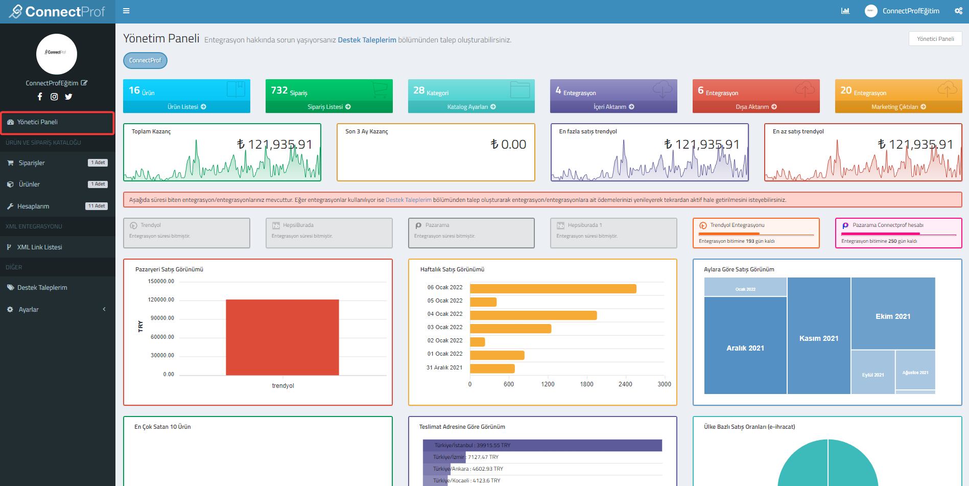This screenshot has width=969, height=486.
Task: Open the Instagram social icon
Action: point(54,97)
